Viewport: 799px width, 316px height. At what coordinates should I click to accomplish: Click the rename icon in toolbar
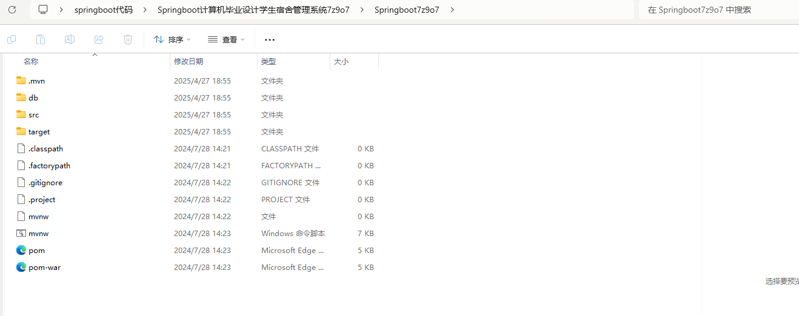click(x=70, y=39)
